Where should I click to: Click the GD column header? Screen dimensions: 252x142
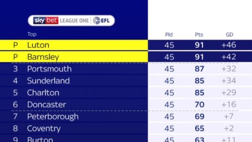229,35
